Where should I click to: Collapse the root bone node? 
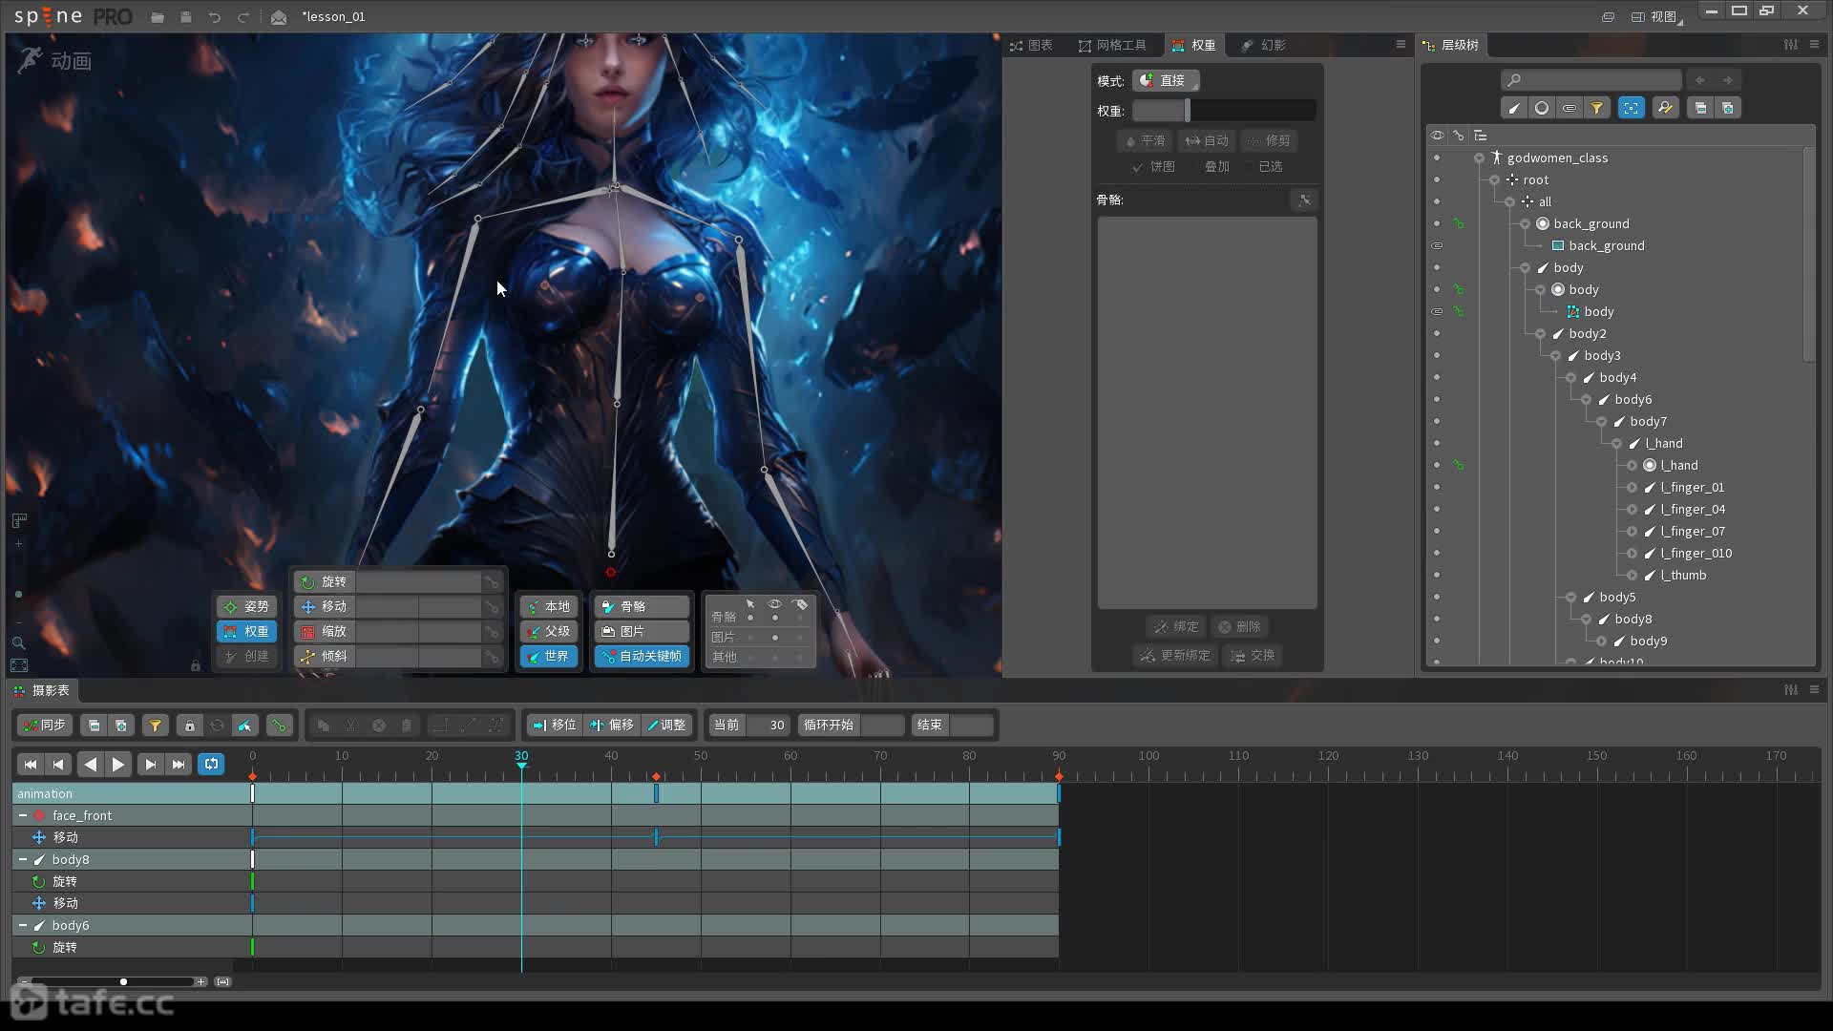[1494, 179]
